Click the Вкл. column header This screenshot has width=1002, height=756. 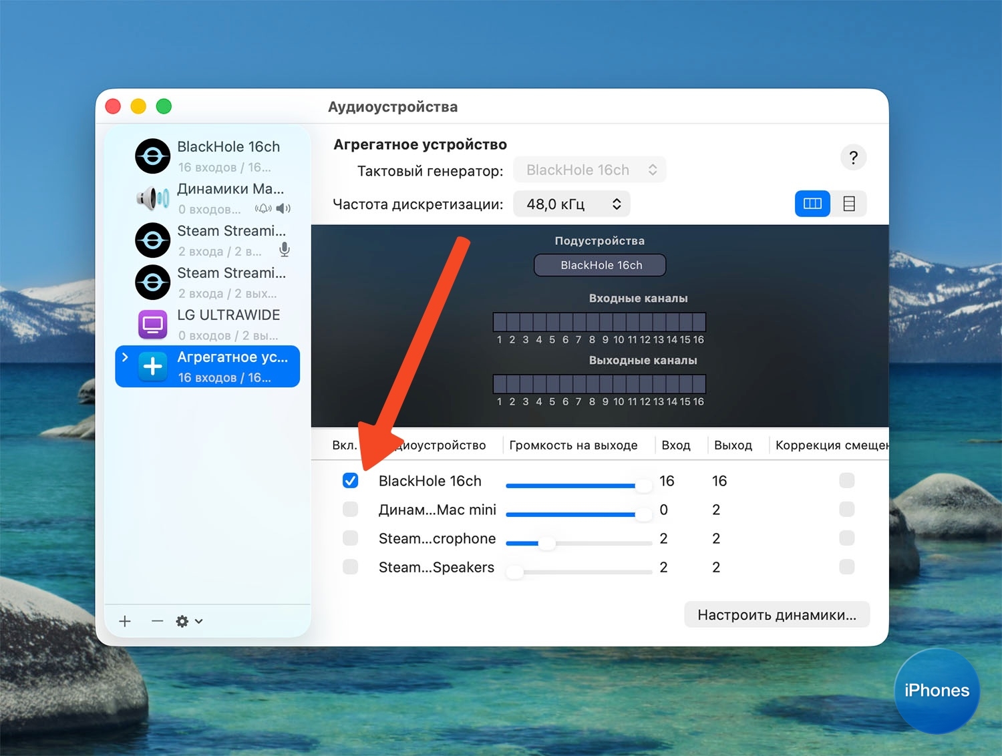345,445
